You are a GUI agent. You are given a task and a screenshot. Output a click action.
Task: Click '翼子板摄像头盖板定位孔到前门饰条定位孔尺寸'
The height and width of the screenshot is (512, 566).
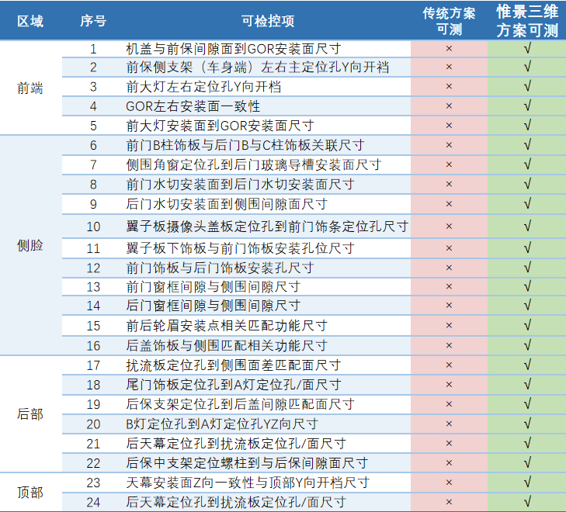click(x=267, y=227)
